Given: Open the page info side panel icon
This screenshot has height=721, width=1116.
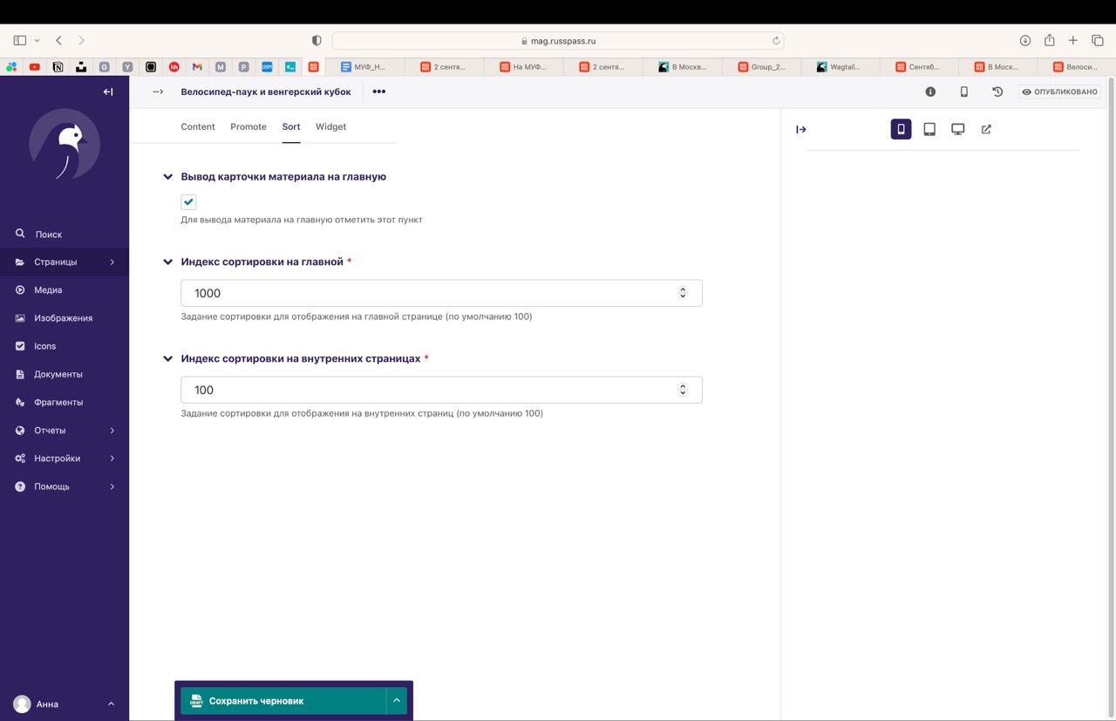Looking at the screenshot, I should [930, 92].
